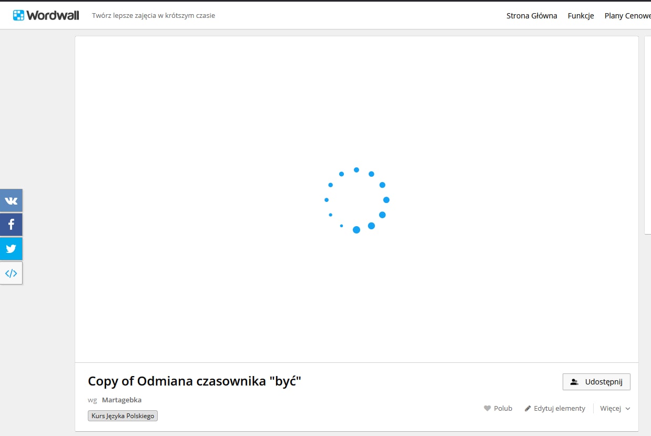Select the Kurs Języka Polskiego tag
Image resolution: width=651 pixels, height=436 pixels.
(123, 415)
